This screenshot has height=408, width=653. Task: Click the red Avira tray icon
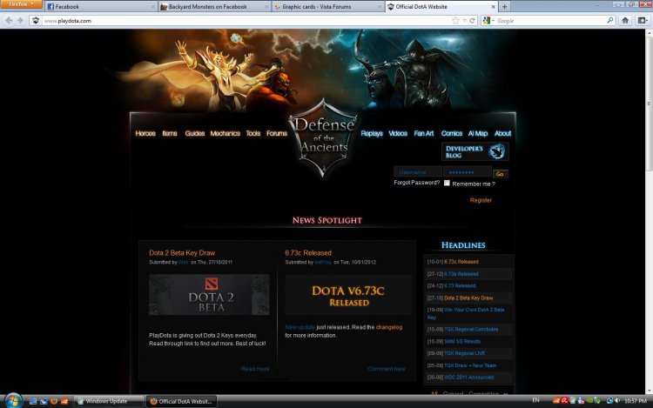[564, 400]
